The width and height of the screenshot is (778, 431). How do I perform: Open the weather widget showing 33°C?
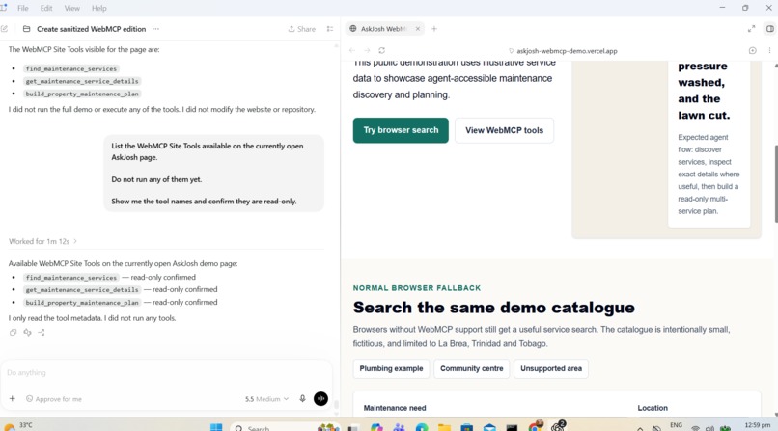pos(18,426)
